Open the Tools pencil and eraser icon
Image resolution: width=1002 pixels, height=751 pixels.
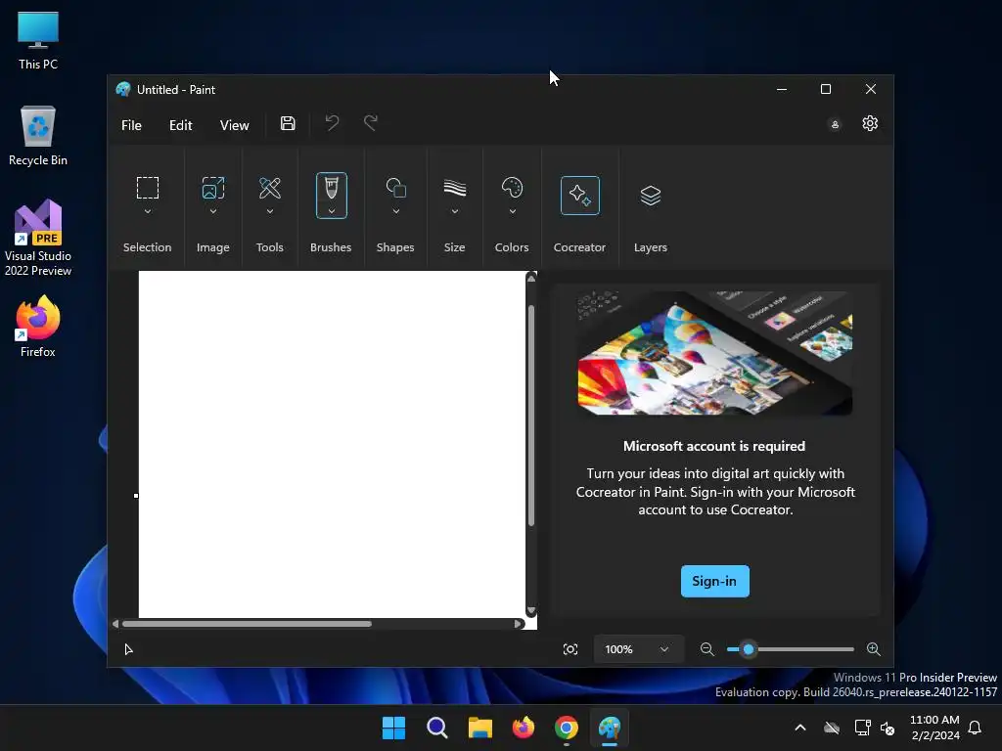[x=270, y=188]
